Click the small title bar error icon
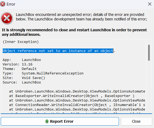154x128 pixels. pos(3,4)
